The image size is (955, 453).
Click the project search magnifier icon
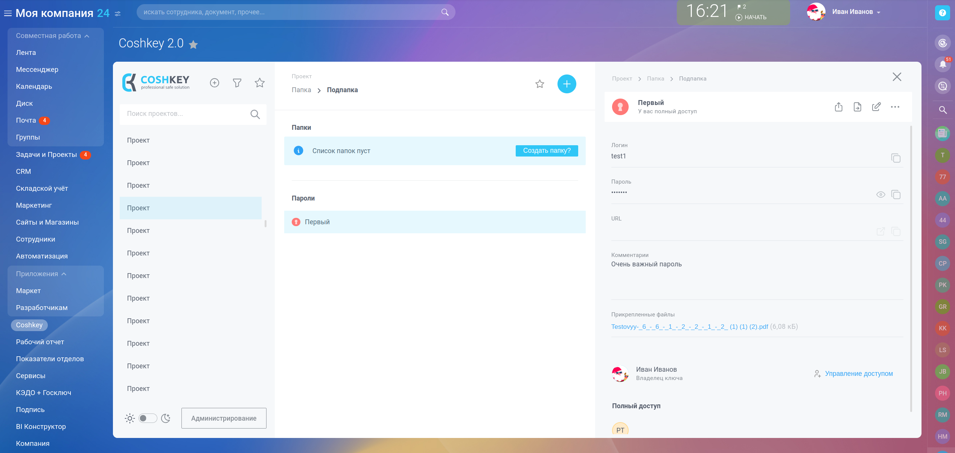click(x=255, y=114)
